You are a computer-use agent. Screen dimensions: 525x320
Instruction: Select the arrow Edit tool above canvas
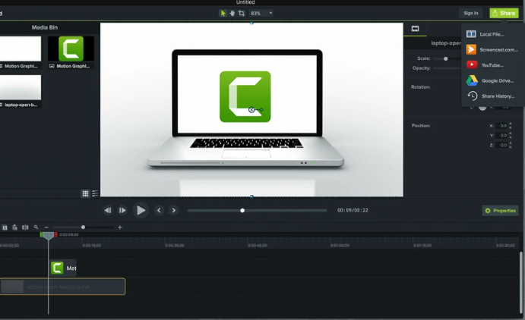(223, 14)
